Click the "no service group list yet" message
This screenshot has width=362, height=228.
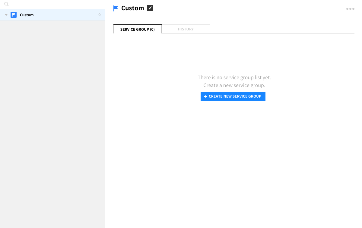[234, 77]
